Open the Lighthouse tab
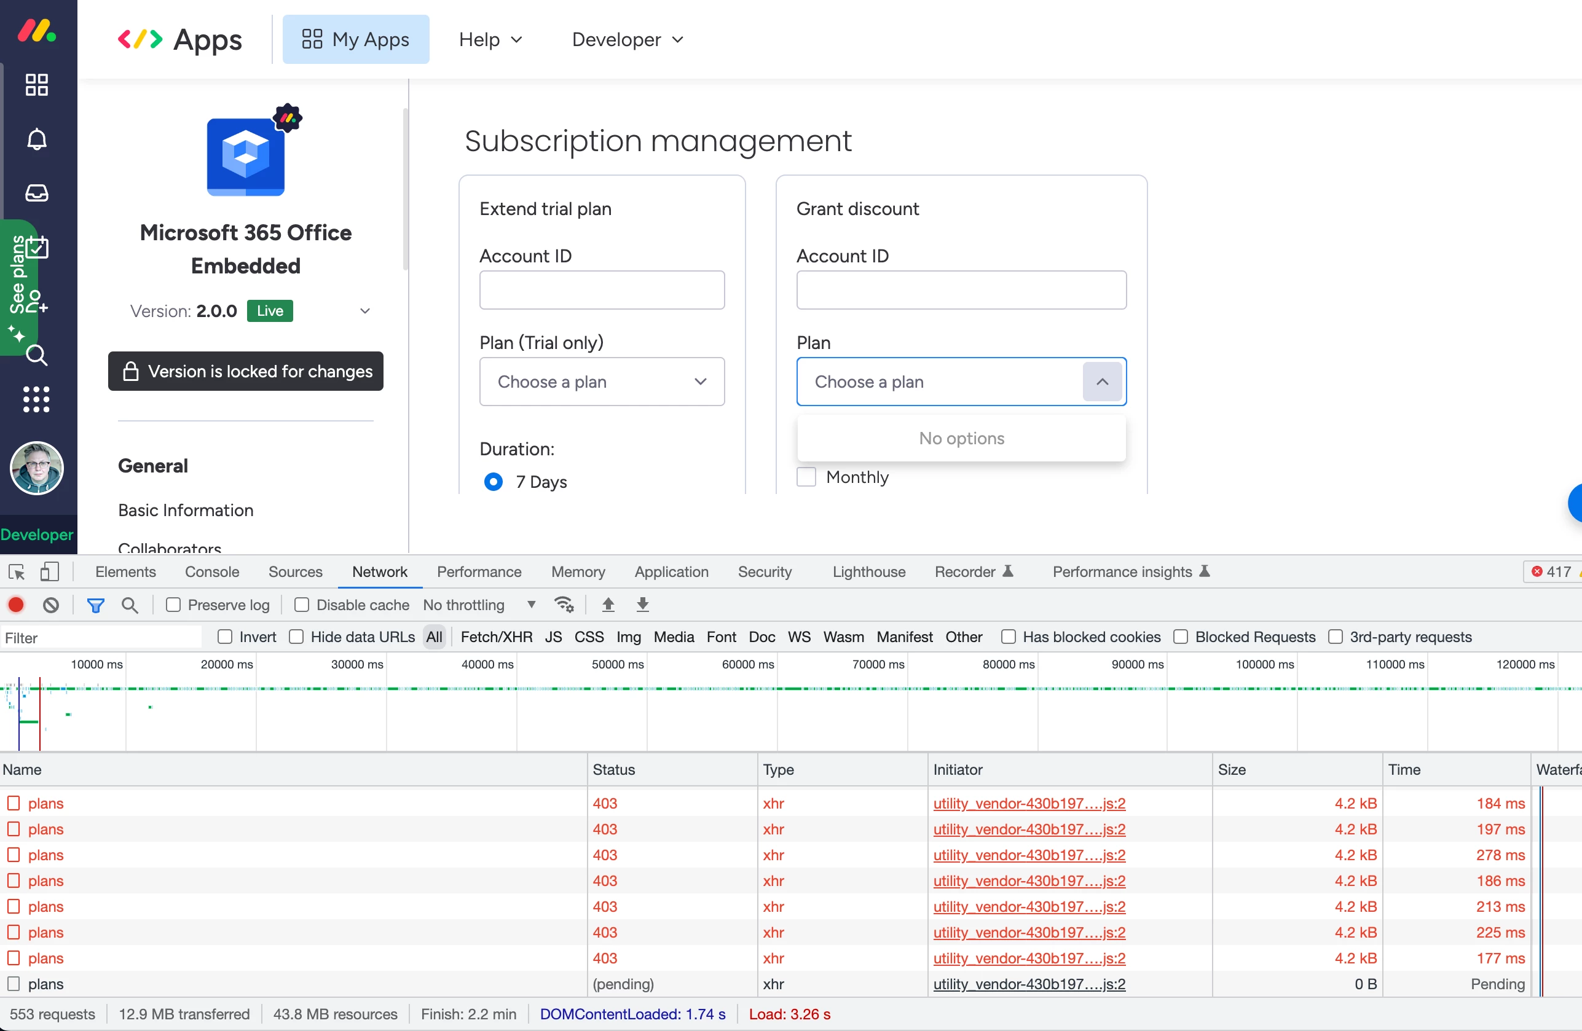 (869, 571)
